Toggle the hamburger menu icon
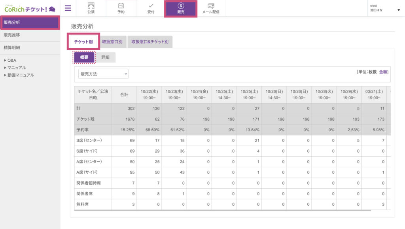 pos(68,8)
